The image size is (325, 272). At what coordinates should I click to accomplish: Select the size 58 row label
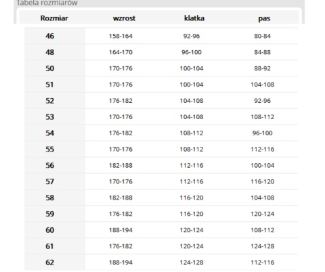coord(50,198)
